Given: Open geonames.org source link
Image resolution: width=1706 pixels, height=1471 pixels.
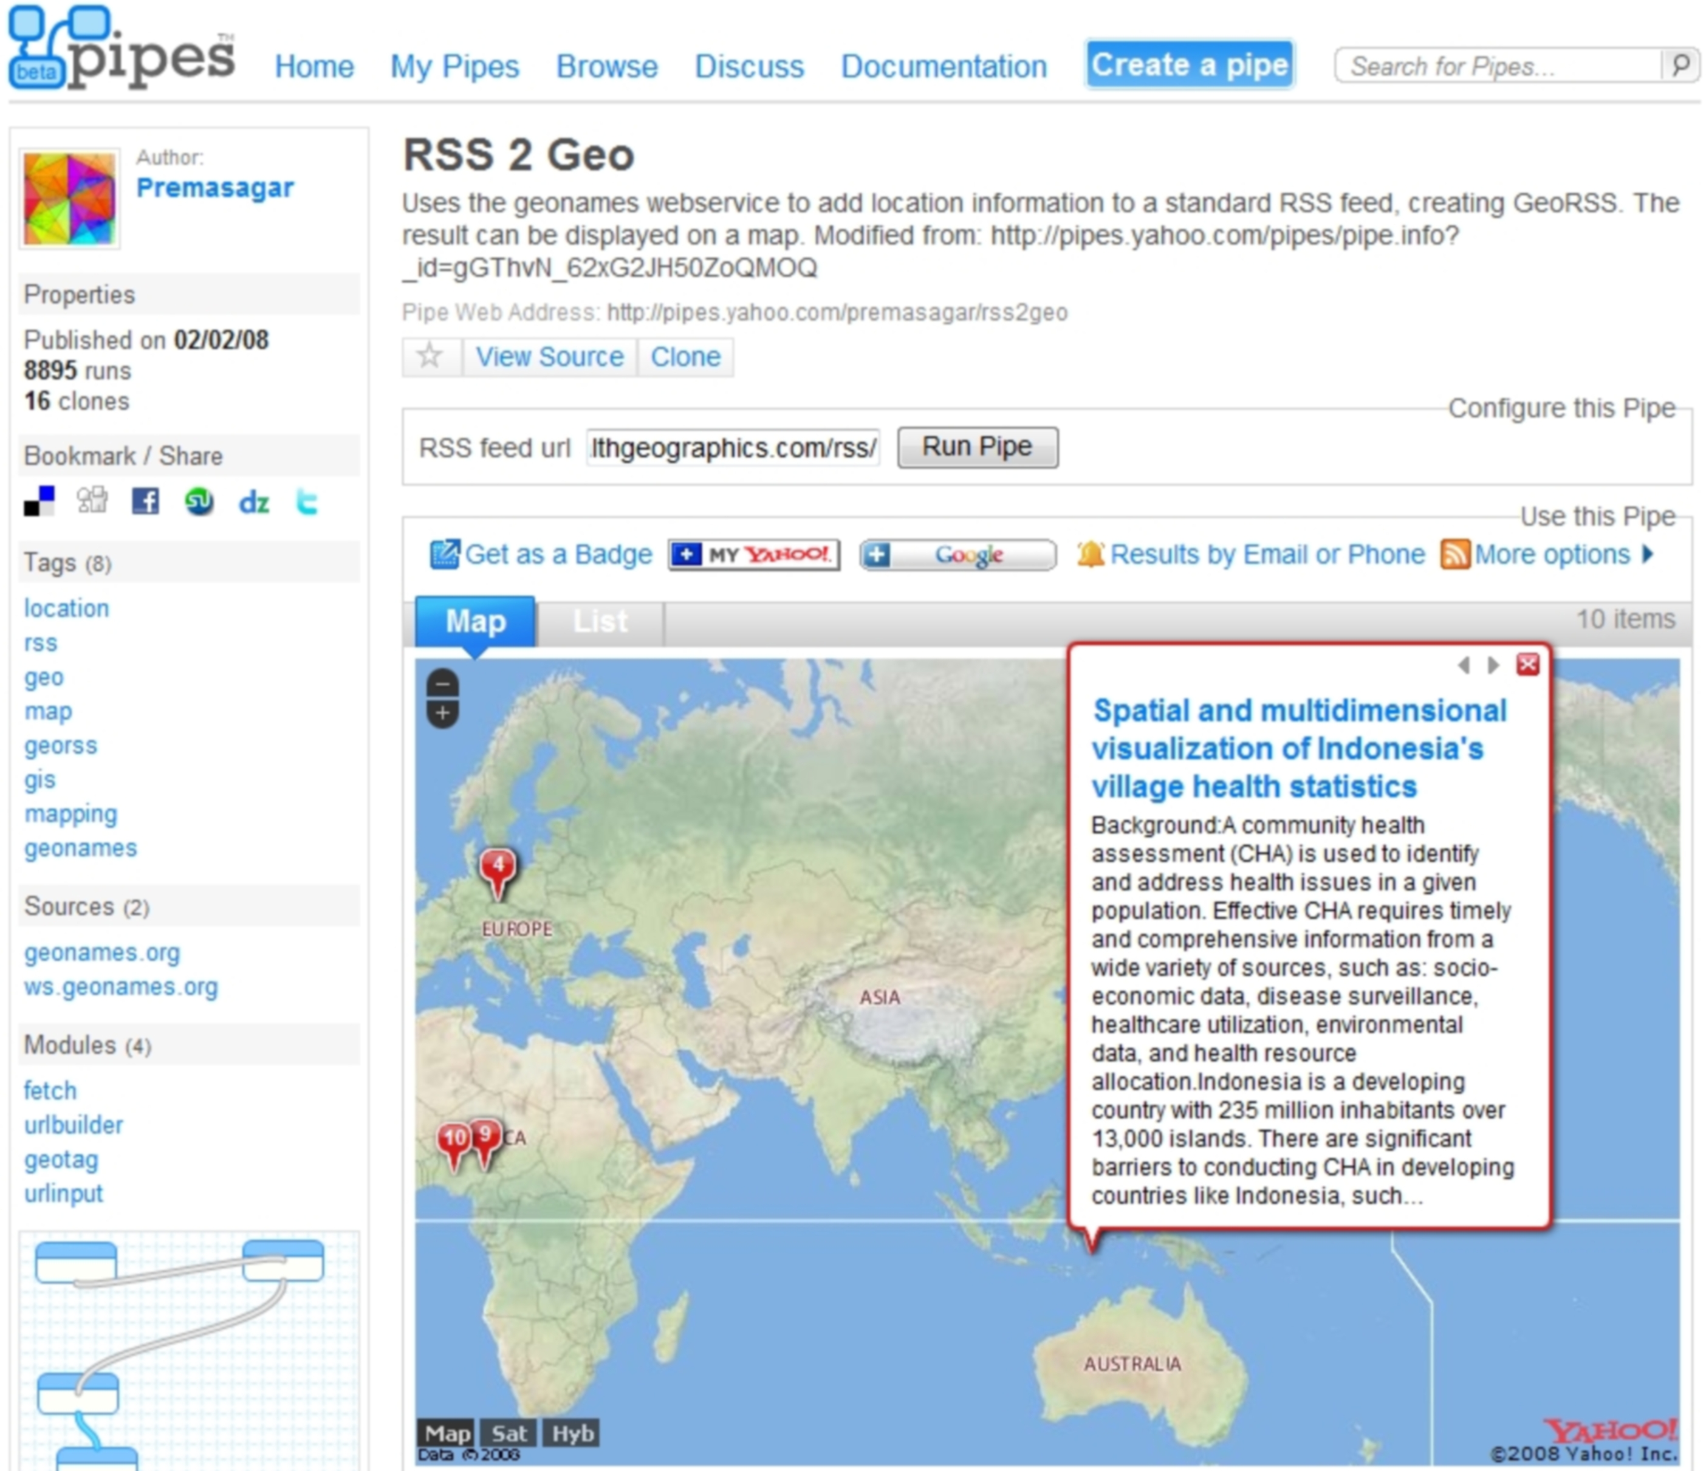Looking at the screenshot, I should click(x=102, y=953).
